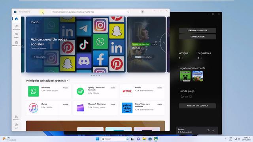Pop out the Amigos chat in Xbox window
The height and width of the screenshot is (142, 253).
[208, 131]
